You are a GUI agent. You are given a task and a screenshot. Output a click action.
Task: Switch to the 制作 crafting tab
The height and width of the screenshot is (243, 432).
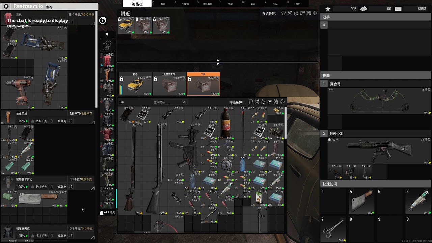tap(163, 4)
